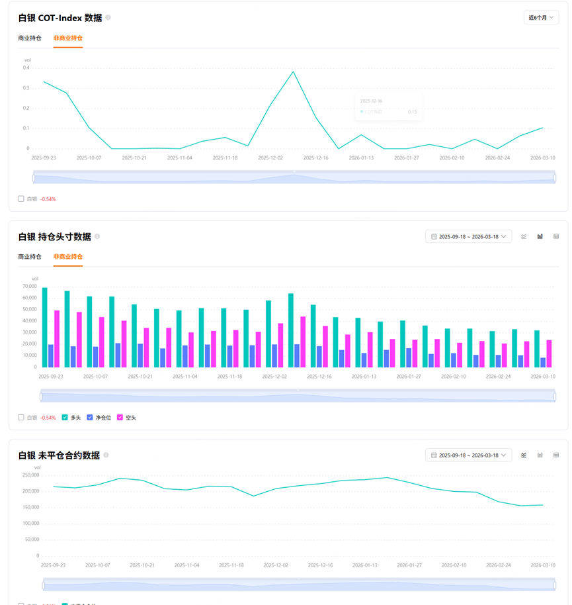Click 净仓位 legend label
Viewport: 572px width, 605px height.
(x=103, y=418)
